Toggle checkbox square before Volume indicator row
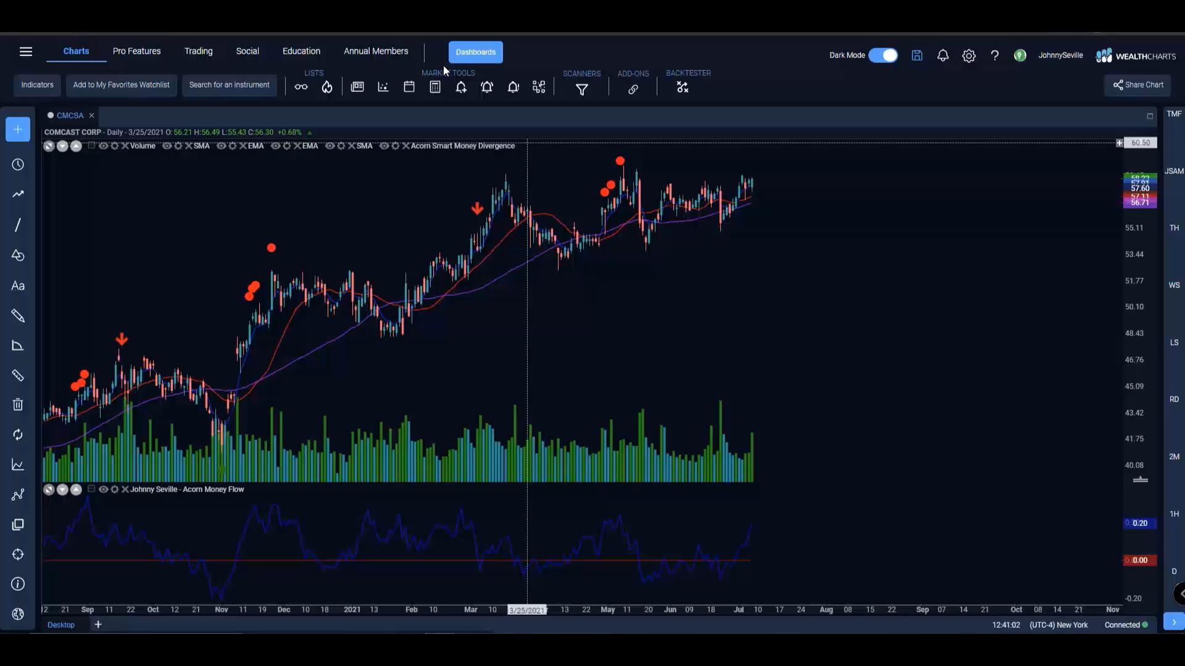Image resolution: width=1185 pixels, height=666 pixels. pyautogui.click(x=91, y=146)
